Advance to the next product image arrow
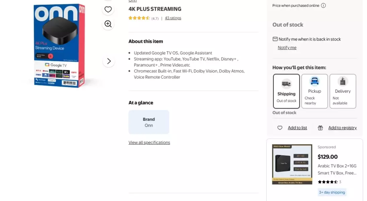Image resolution: width=367 pixels, height=201 pixels. click(109, 61)
